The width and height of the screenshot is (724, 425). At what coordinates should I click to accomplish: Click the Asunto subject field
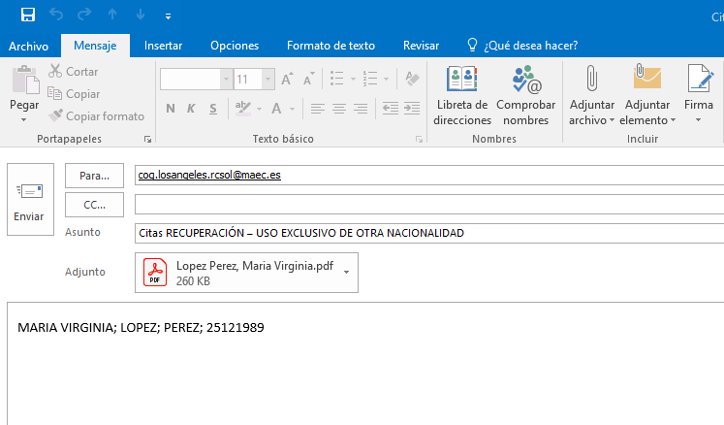(x=429, y=233)
